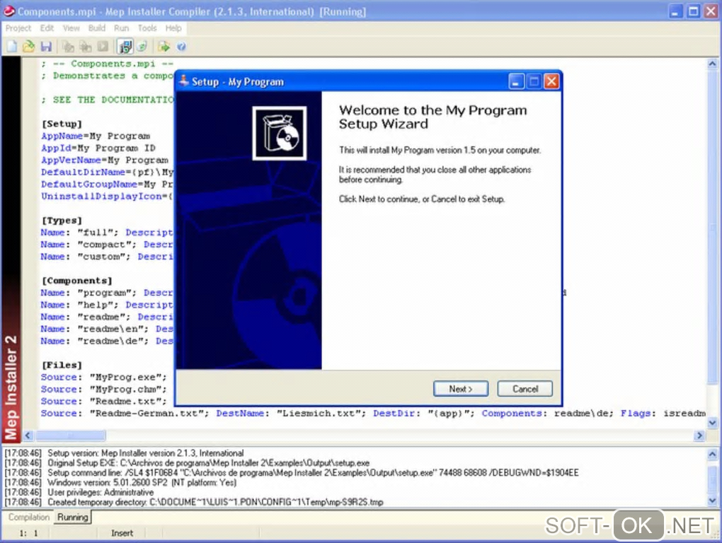Click the first grayed-out compile icon

tap(68, 47)
